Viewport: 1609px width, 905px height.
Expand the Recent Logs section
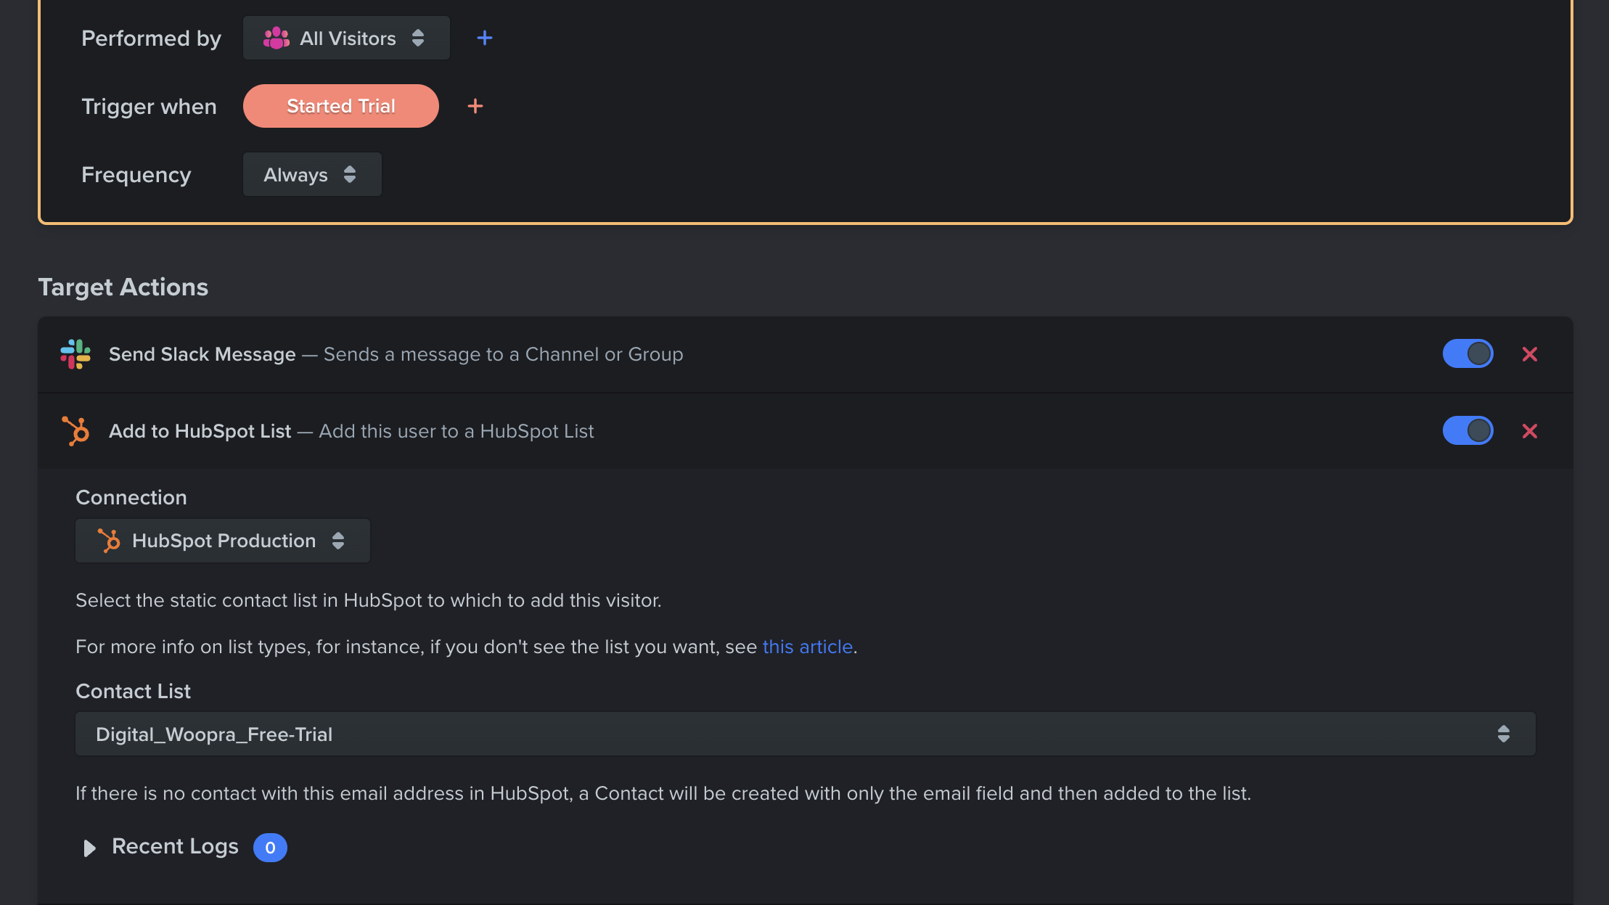click(x=174, y=846)
